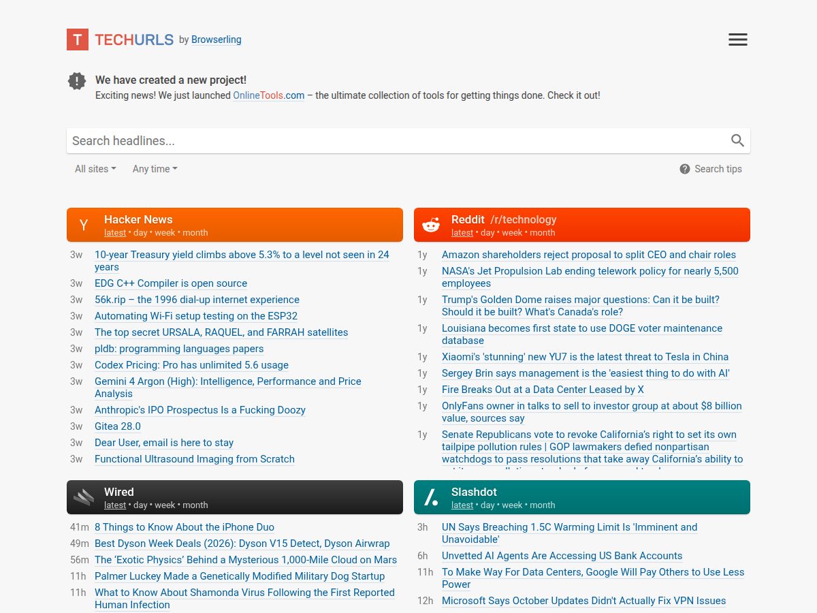The height and width of the screenshot is (613, 817).
Task: Open 'Gitea 28.0' headline
Action: [x=118, y=426]
